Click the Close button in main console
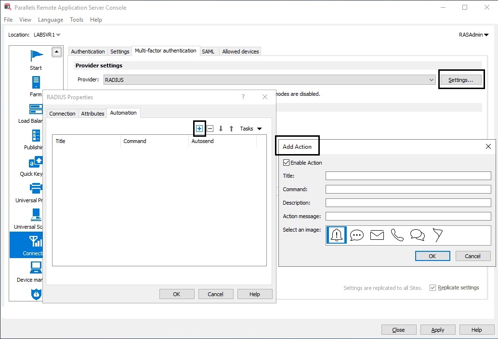Viewport: 498px width, 339px height. (398, 330)
